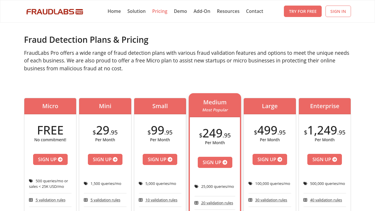This screenshot has height=211, width=375.
Task: Sign up for the Enterprise plan
Action: pos(325,159)
